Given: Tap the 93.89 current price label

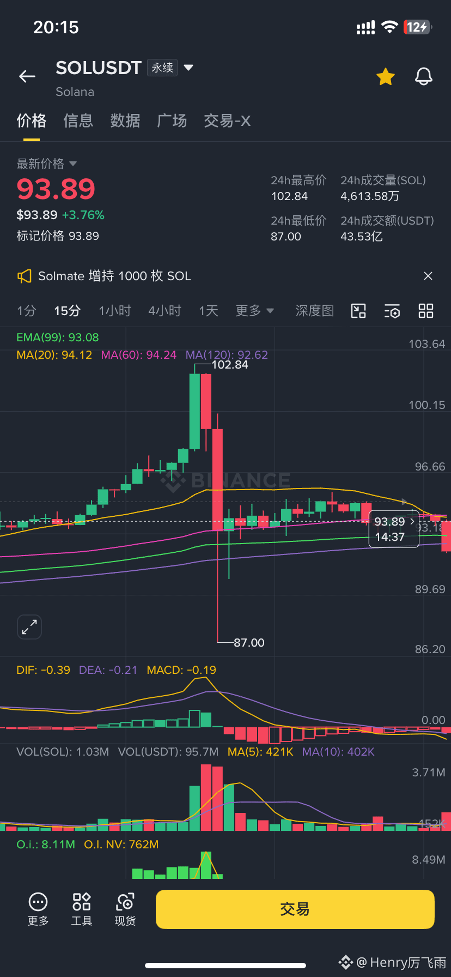Looking at the screenshot, I should pos(394,529).
